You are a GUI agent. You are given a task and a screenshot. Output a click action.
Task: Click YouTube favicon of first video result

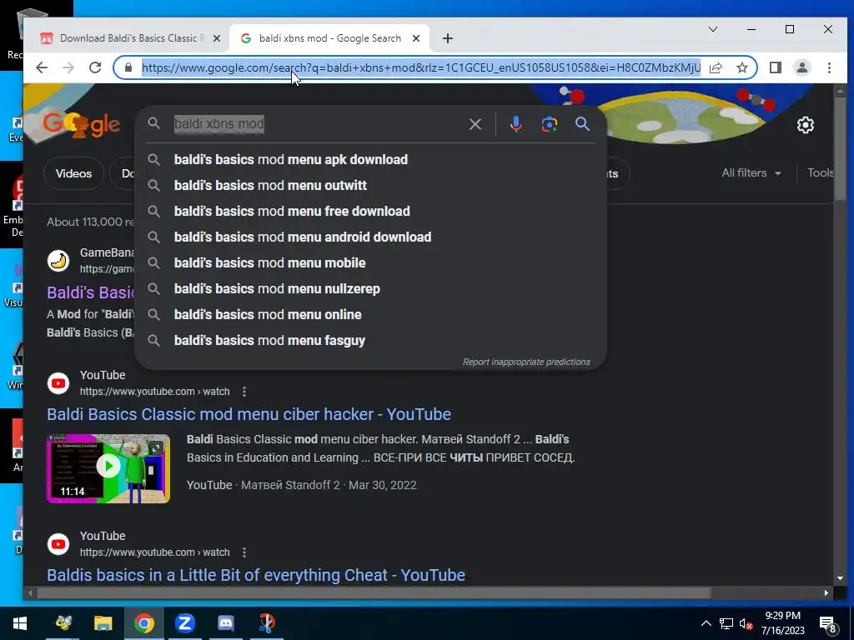coord(58,383)
